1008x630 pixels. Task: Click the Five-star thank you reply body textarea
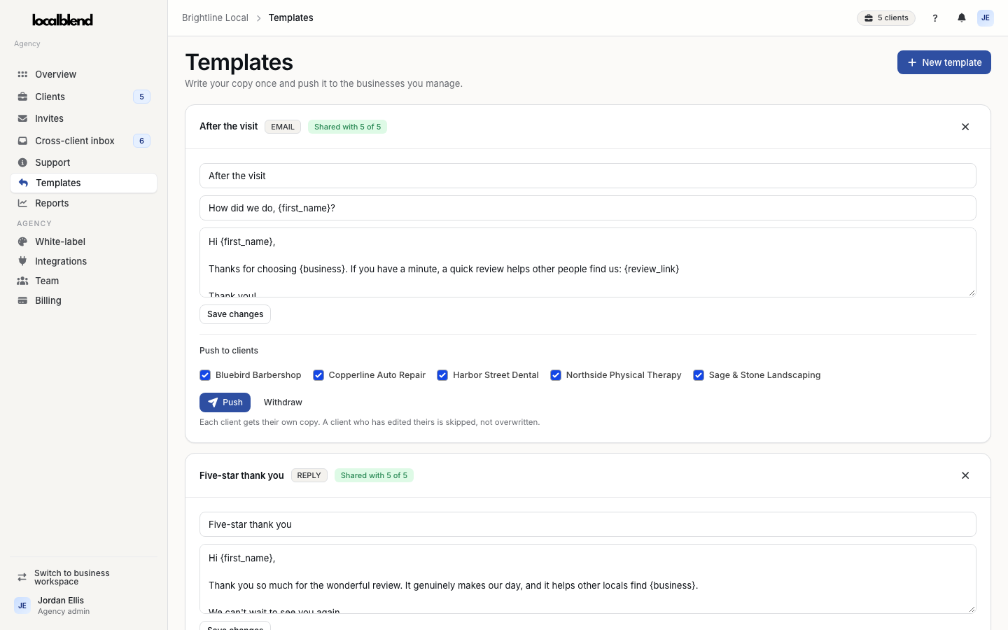pyautogui.click(x=588, y=579)
